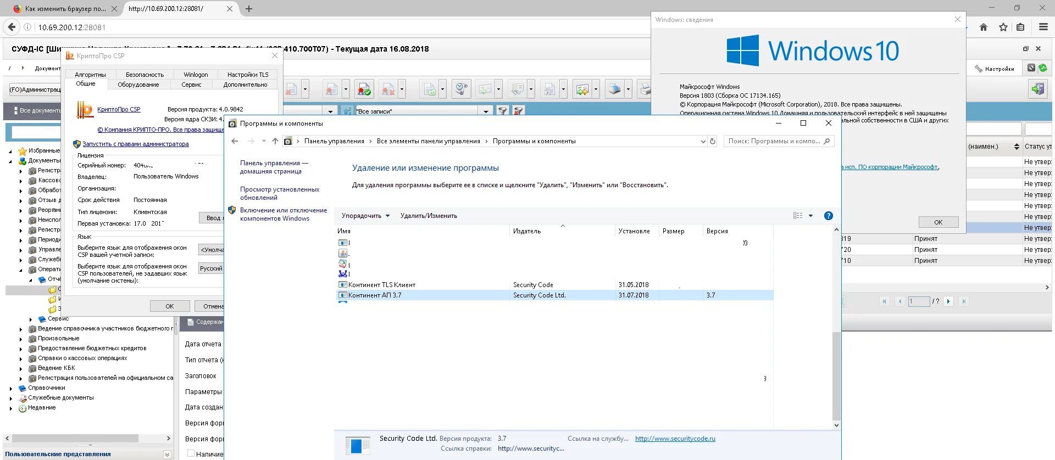Image resolution: width=1055 pixels, height=460 pixels.
Task: Open dropdown arrow next to export arrows icon
Action: point(596,89)
